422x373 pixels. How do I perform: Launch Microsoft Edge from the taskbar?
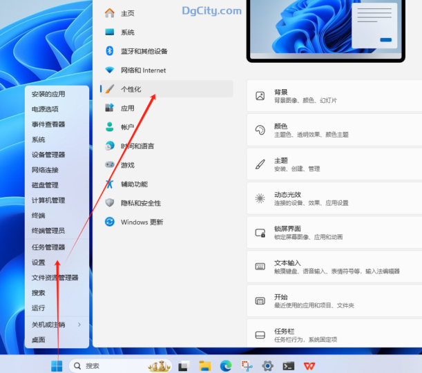coord(225,365)
